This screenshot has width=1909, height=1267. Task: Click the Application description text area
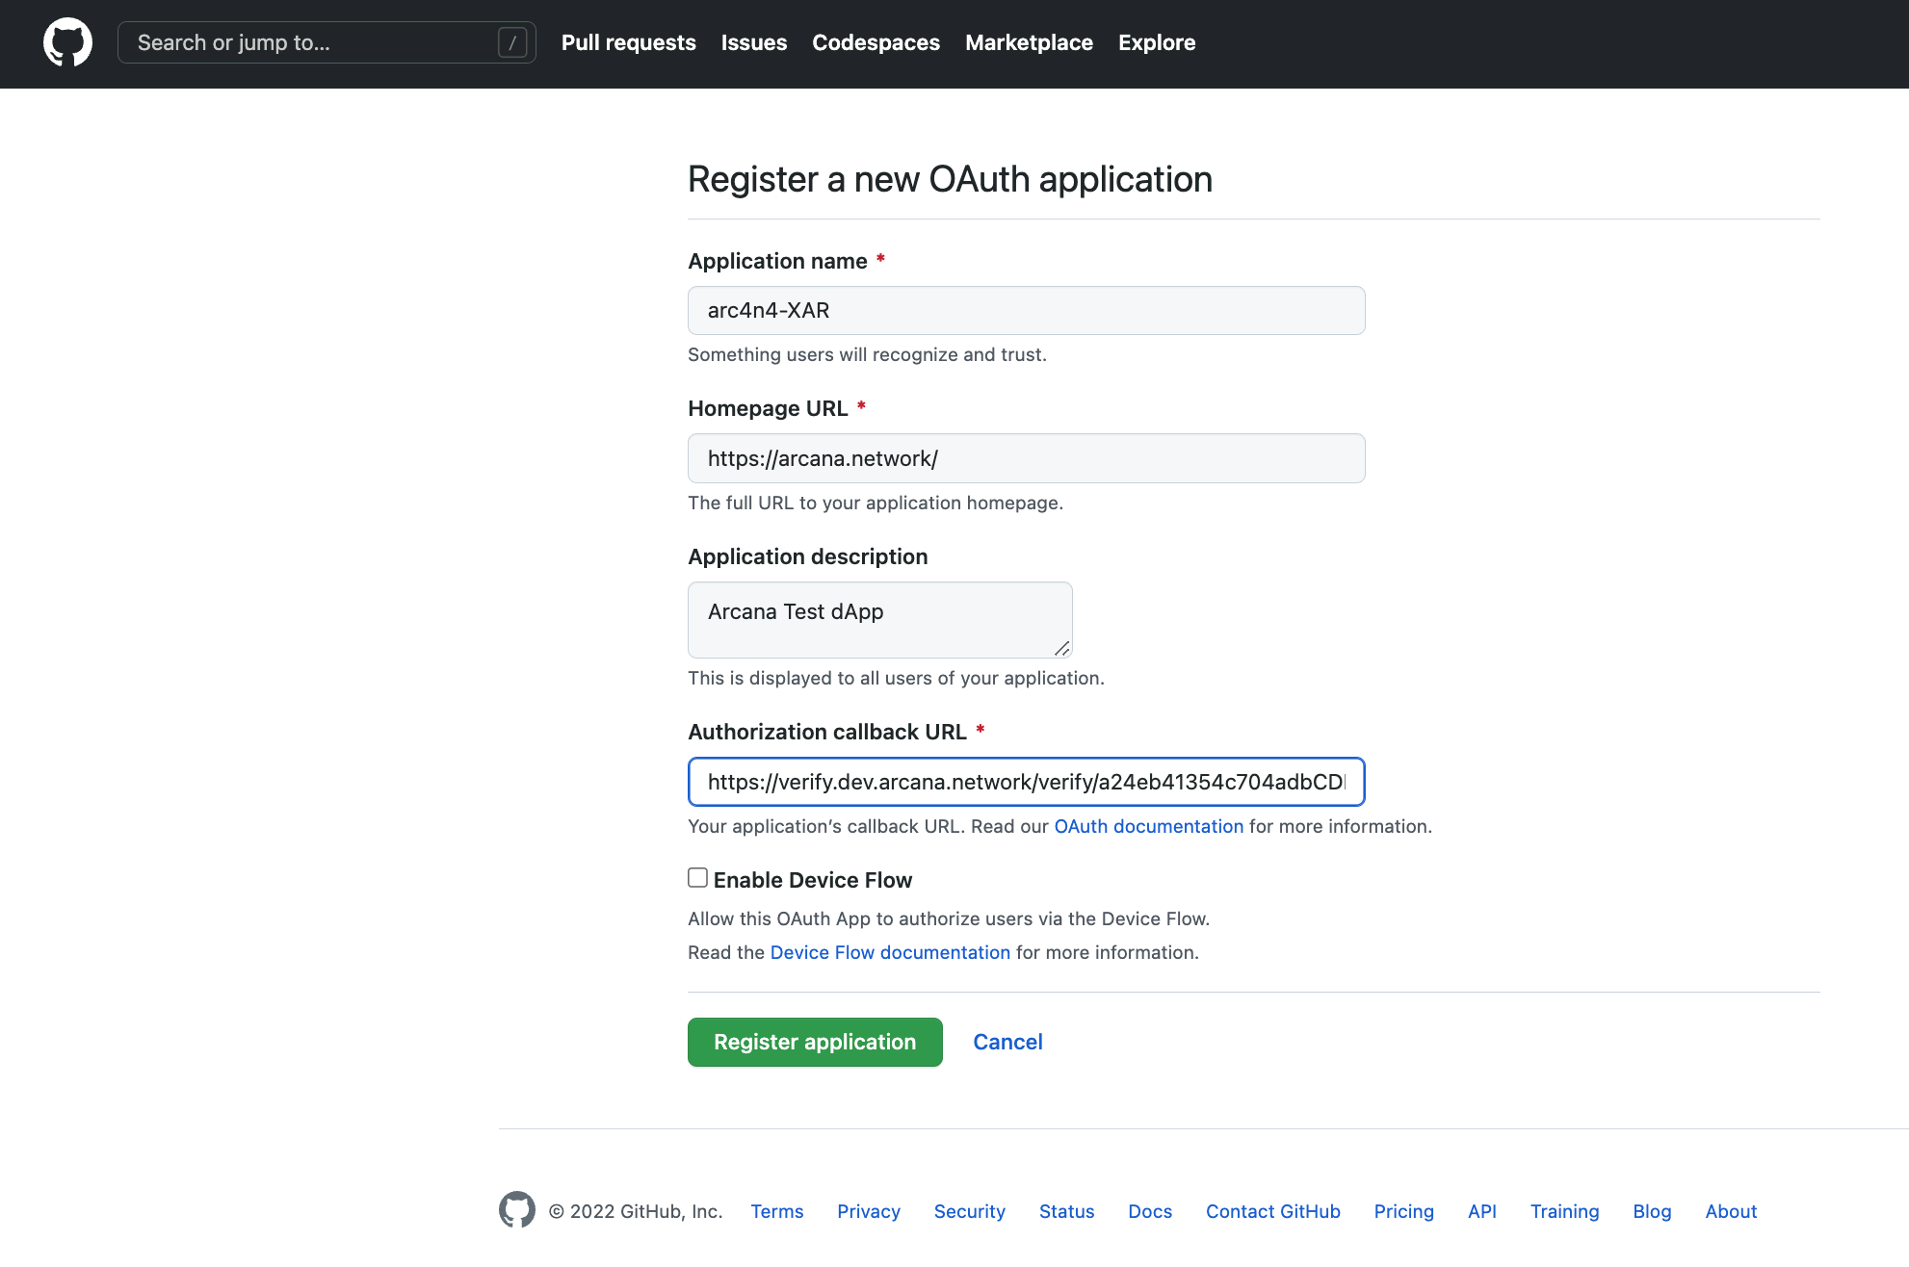coord(879,620)
